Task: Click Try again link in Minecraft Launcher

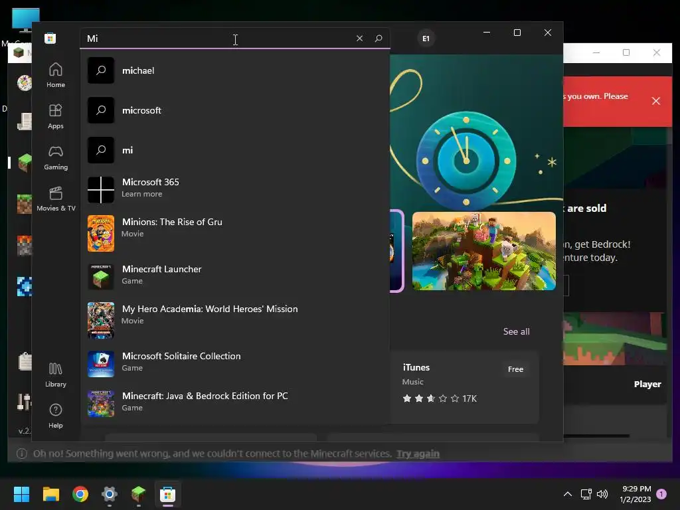Action: pos(418,454)
